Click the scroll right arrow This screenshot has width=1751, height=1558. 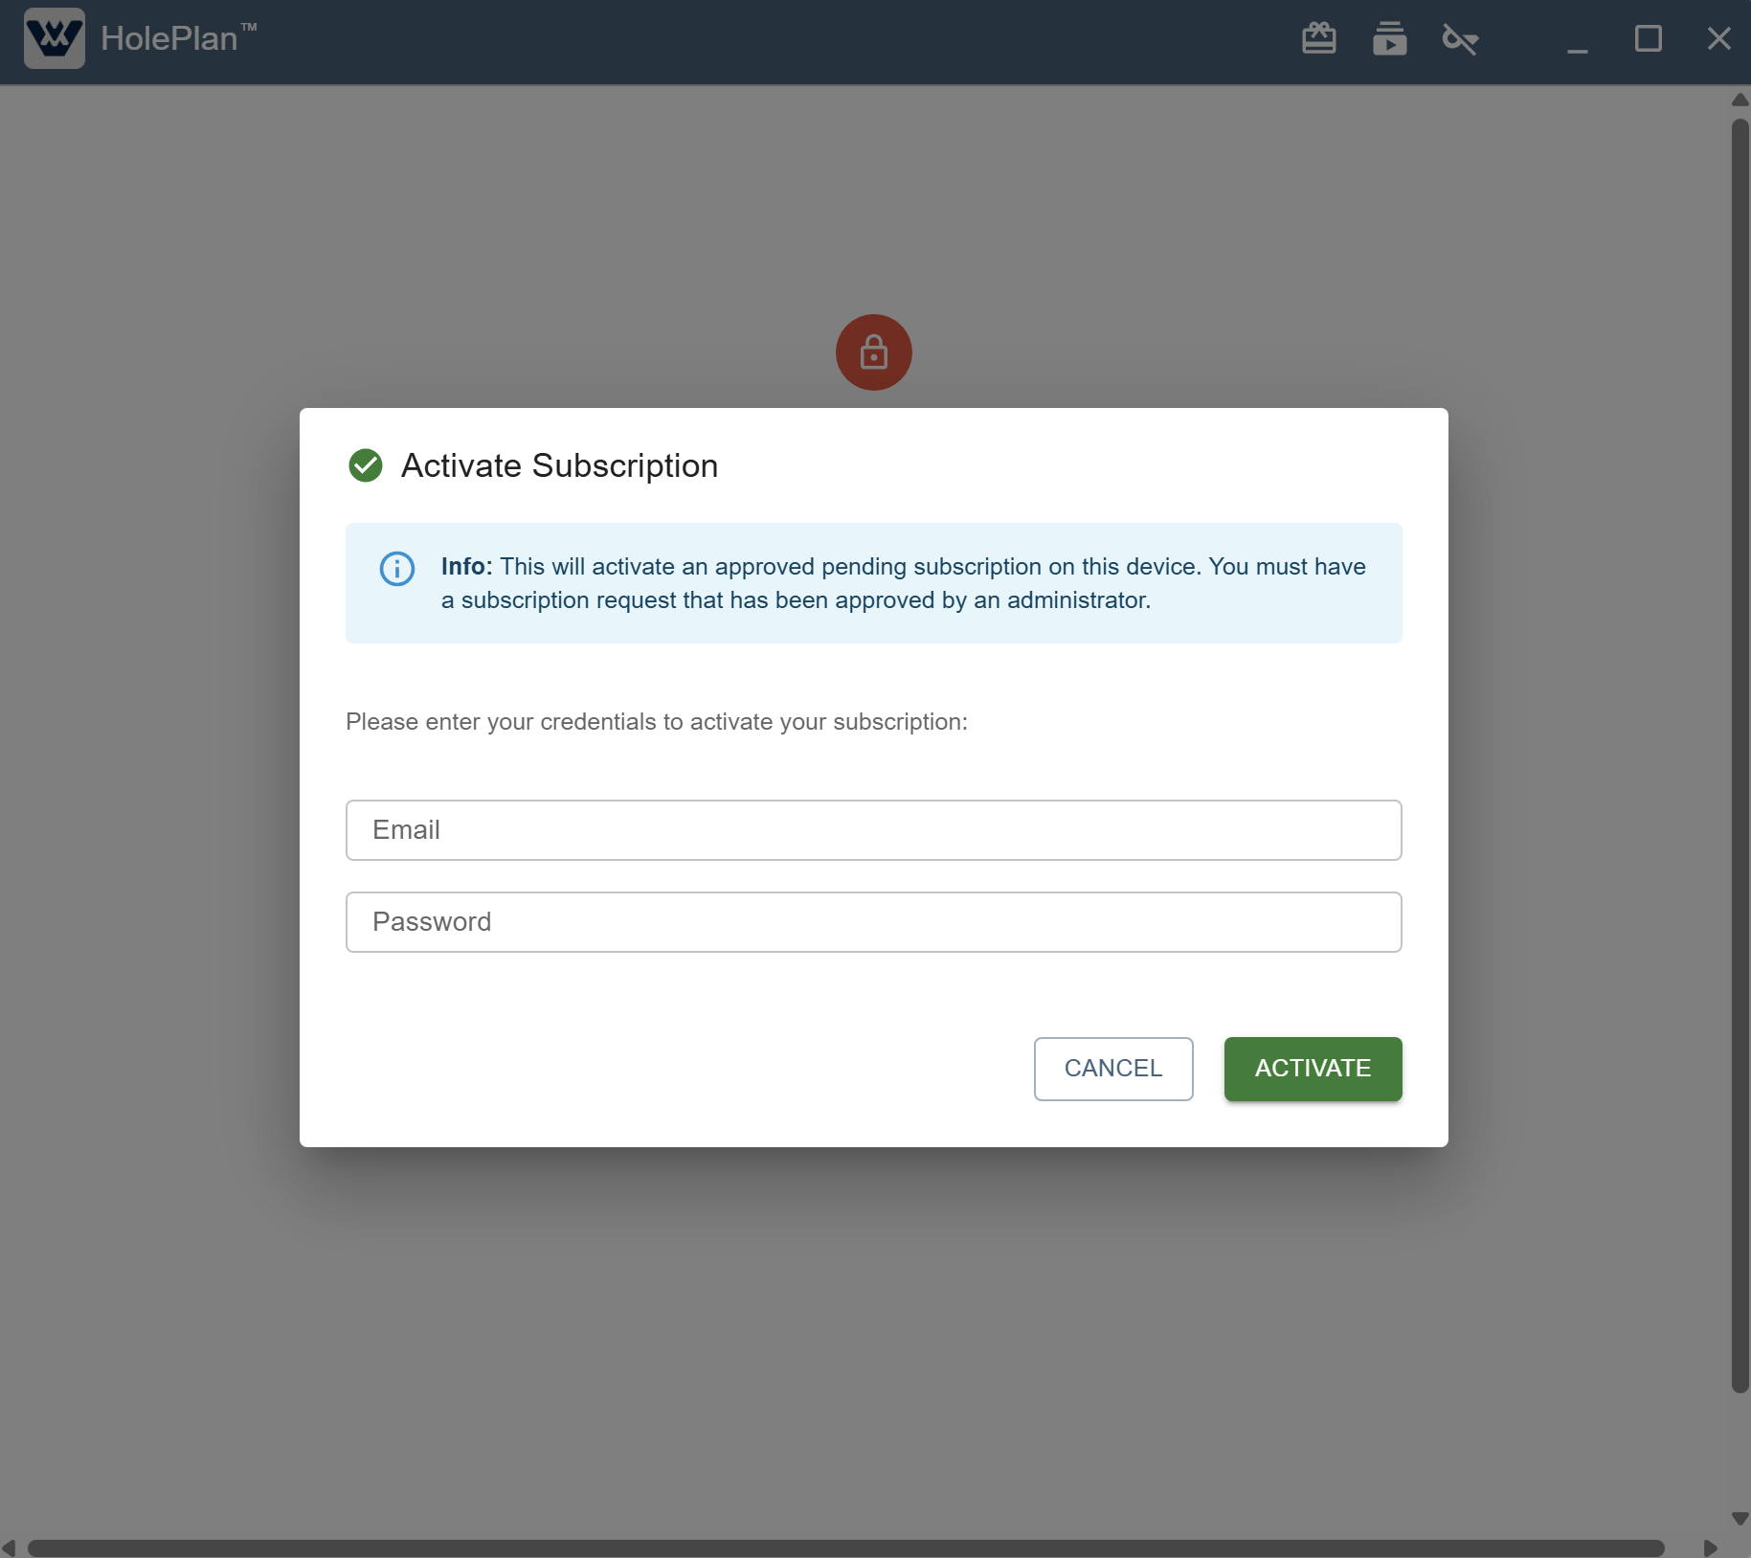click(1710, 1547)
